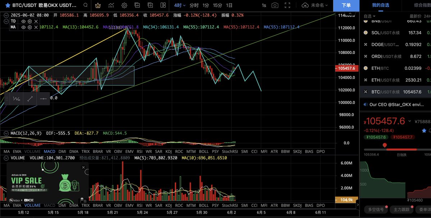Click the chart template image icon
This screenshot has width=431, height=218.
[x=137, y=5]
